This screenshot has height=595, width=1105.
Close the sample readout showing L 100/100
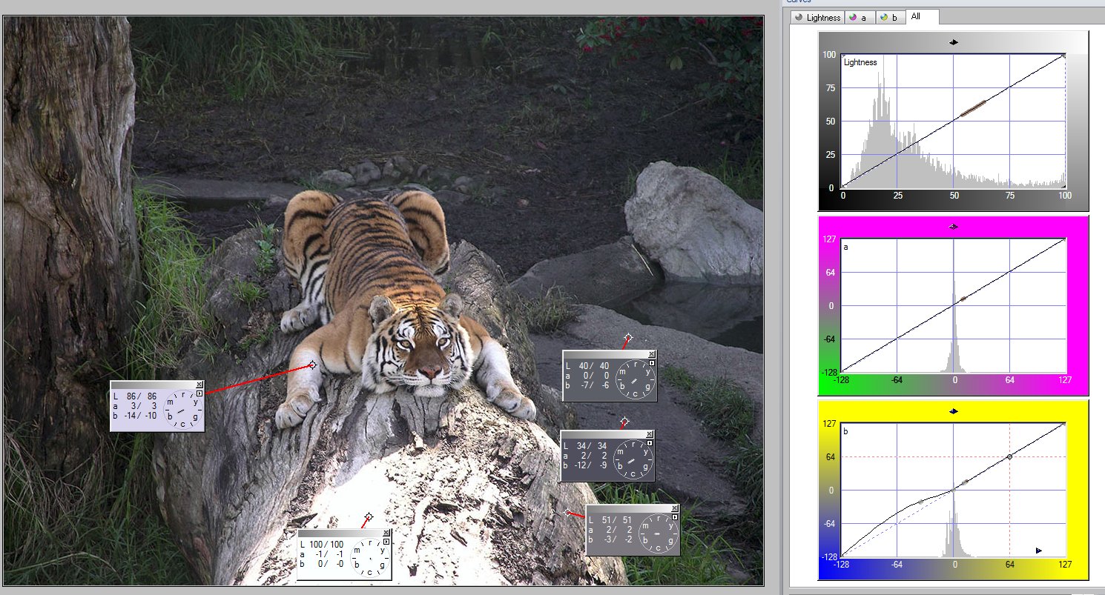386,533
